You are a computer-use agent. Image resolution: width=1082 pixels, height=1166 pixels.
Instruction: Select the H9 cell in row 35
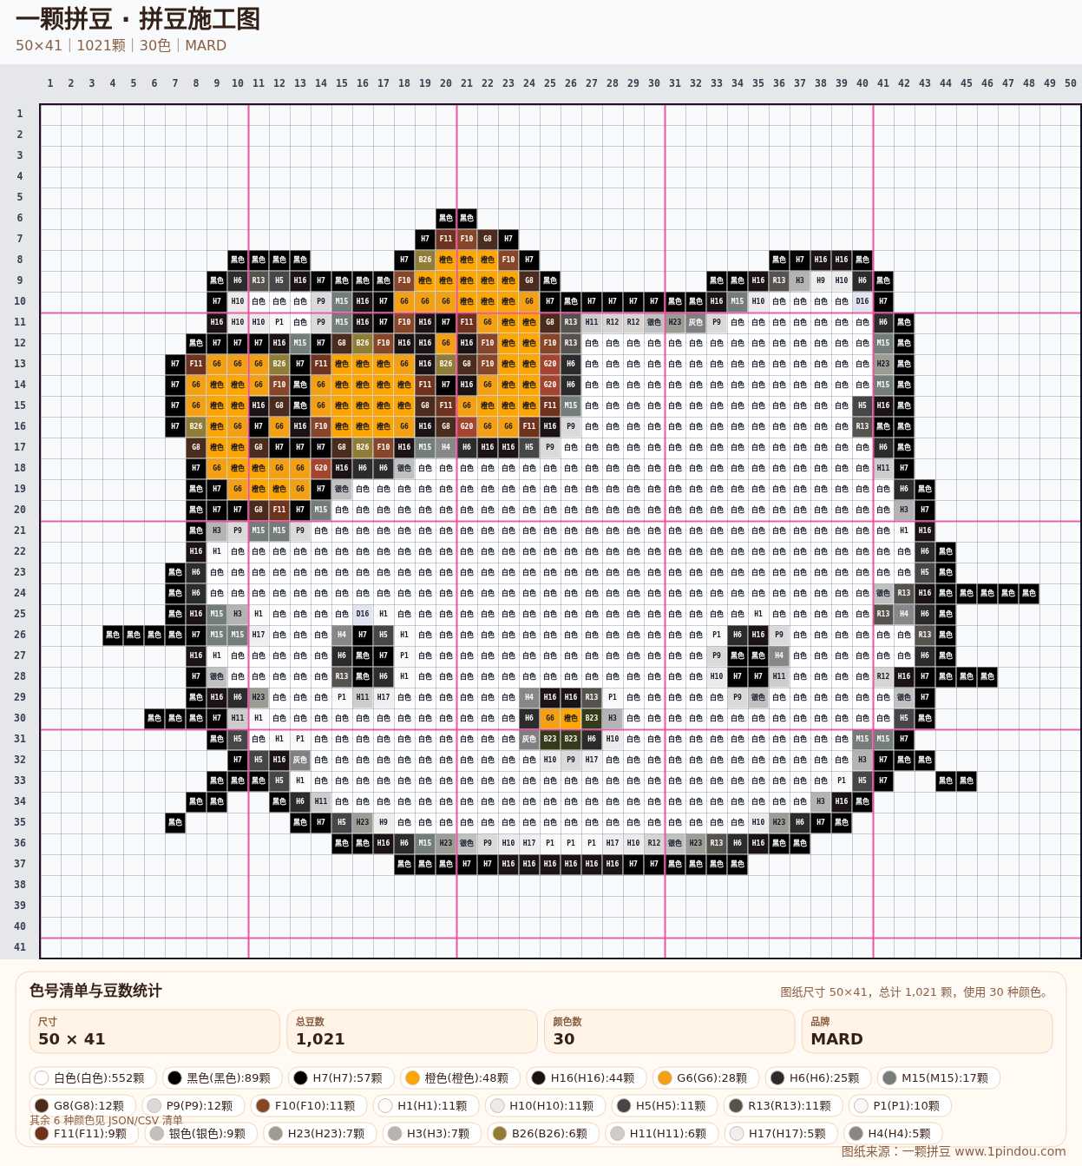point(384,822)
